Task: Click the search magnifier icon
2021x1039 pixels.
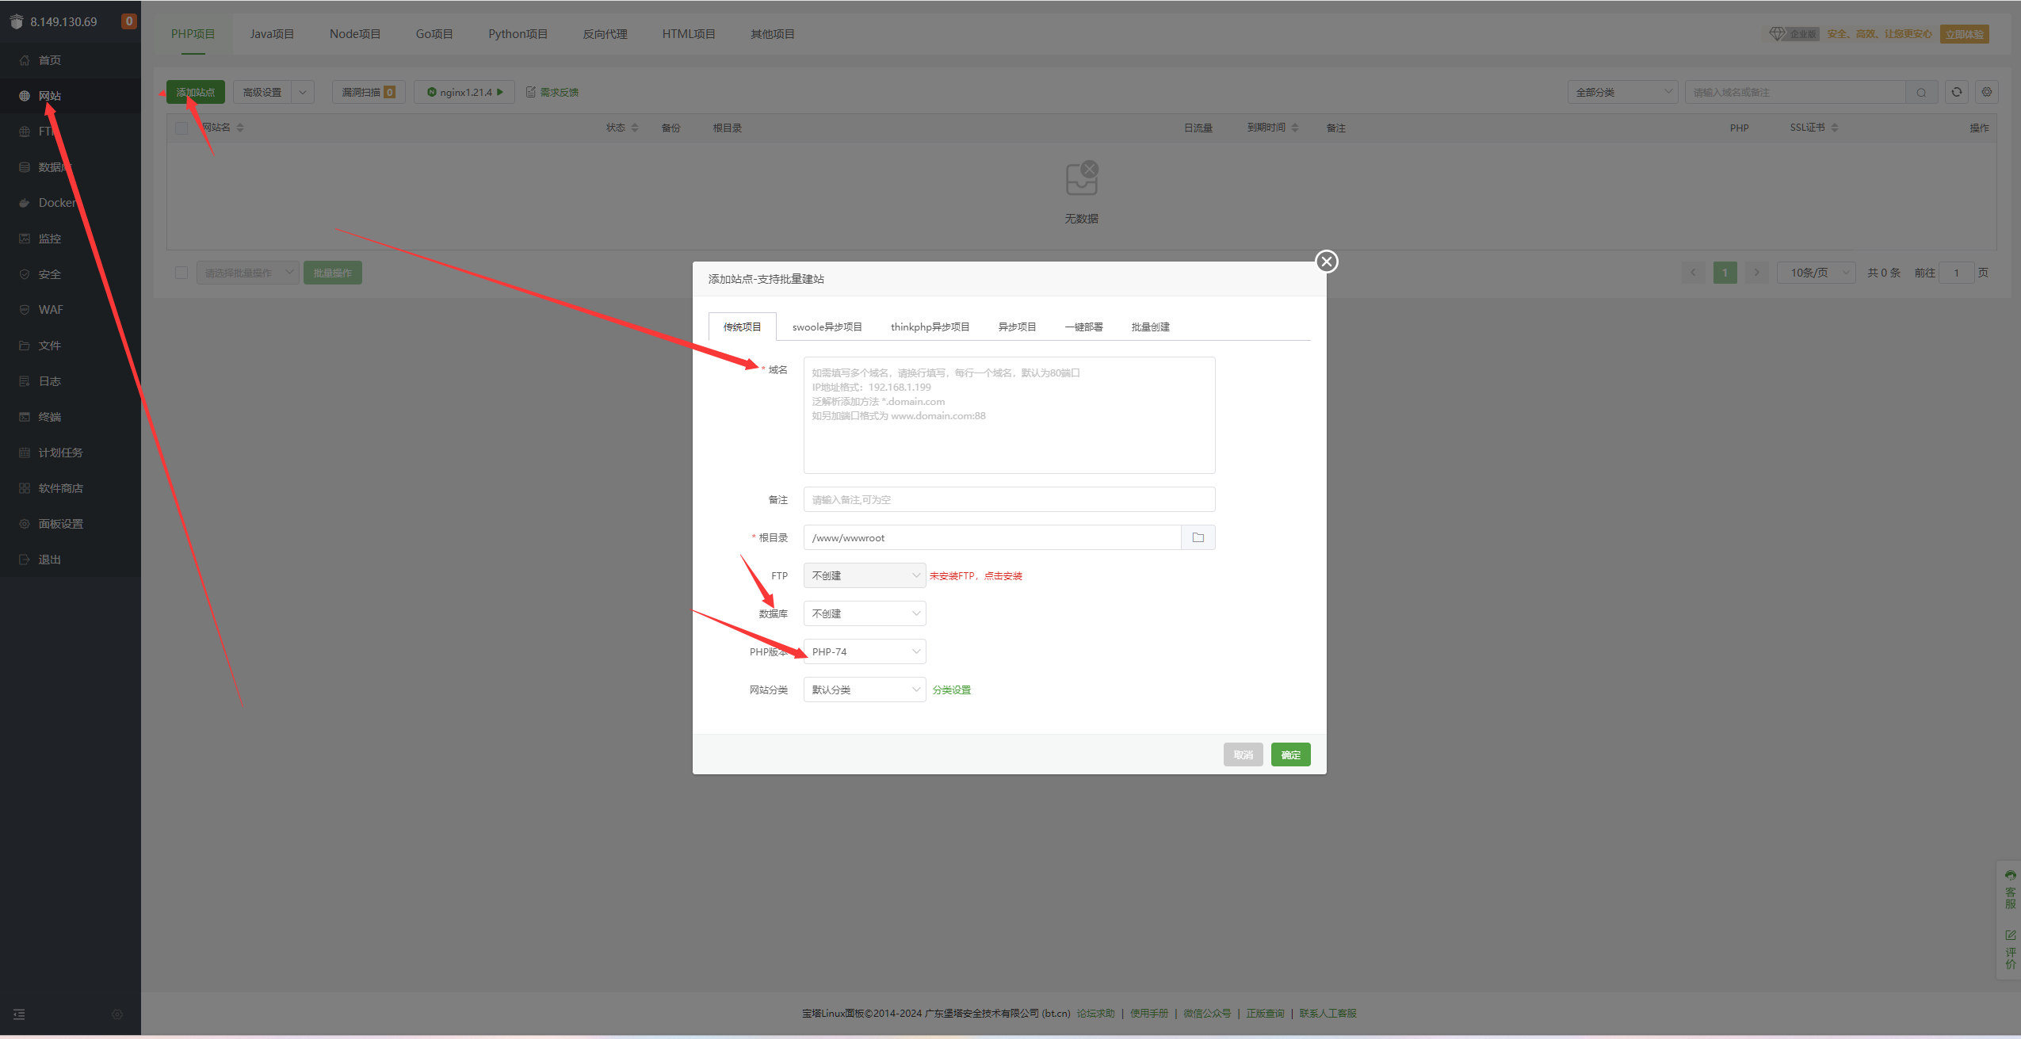Action: [1921, 93]
